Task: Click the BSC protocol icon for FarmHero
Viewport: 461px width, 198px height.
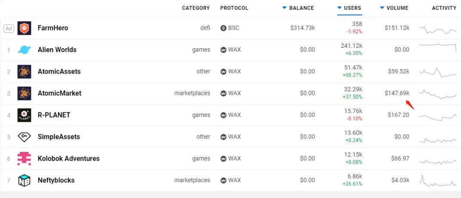Action: coord(223,28)
